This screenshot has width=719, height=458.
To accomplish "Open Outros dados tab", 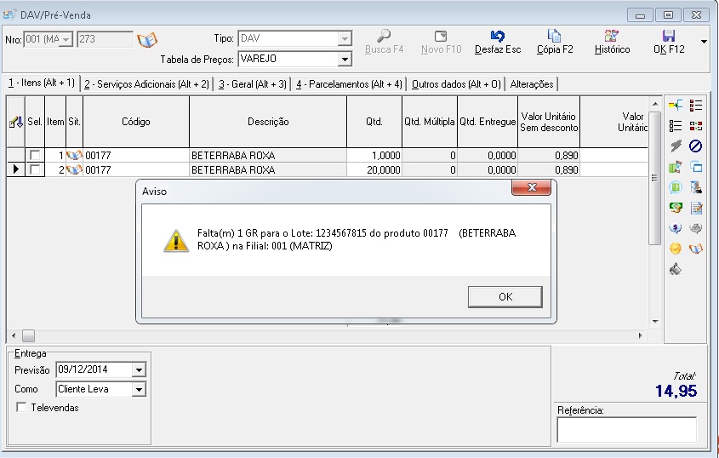I will (x=456, y=84).
